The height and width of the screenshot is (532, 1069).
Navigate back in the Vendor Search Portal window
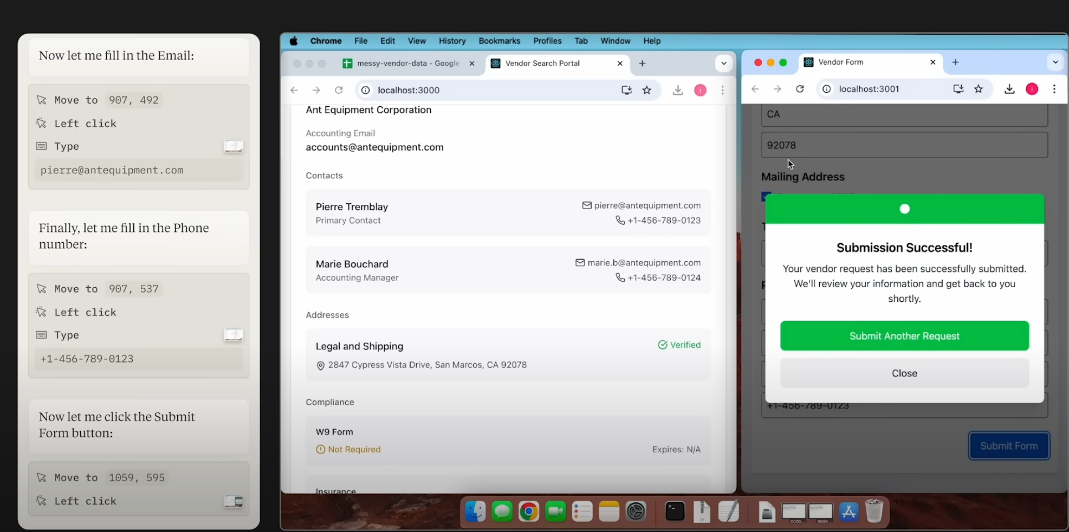click(x=294, y=90)
